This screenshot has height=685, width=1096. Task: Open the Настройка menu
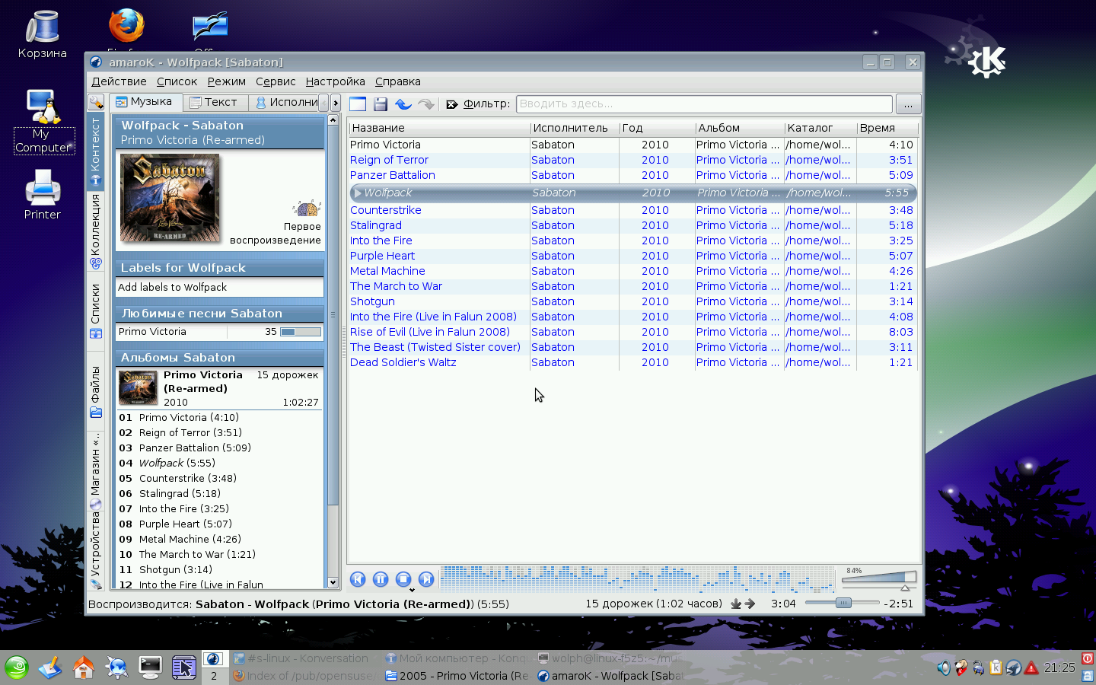[335, 81]
